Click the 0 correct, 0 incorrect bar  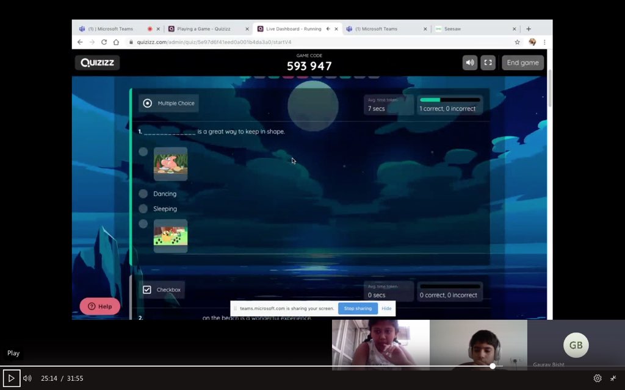tap(450, 291)
